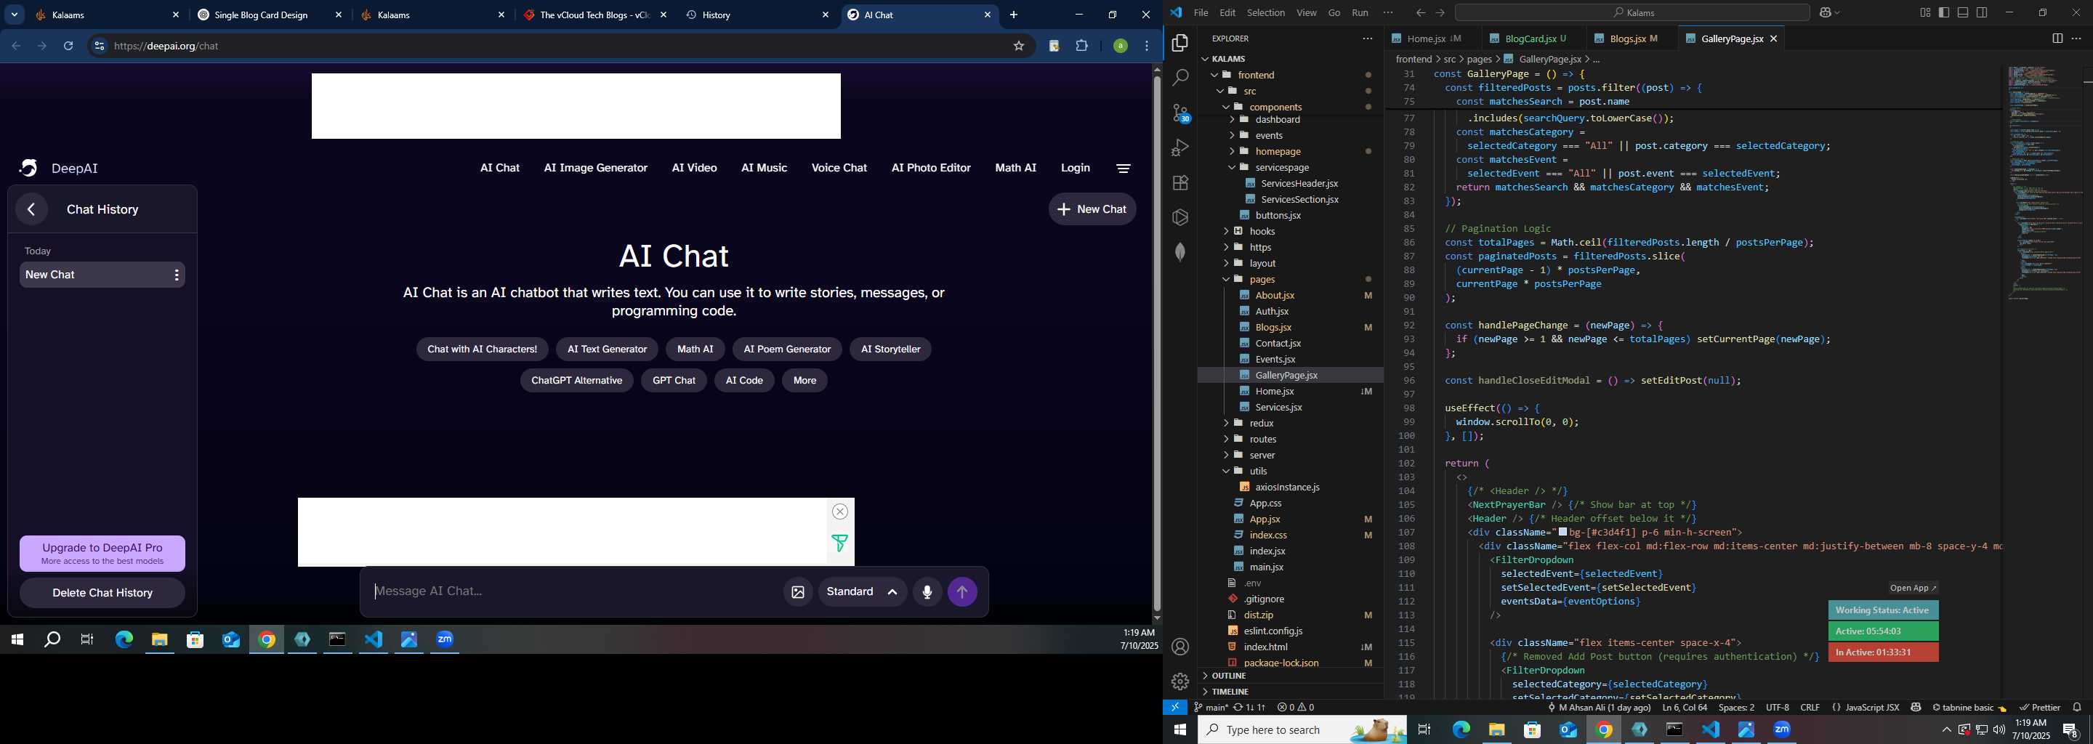This screenshot has width=2093, height=744.
Task: Open VS Code Accounts icon
Action: coord(1179,647)
